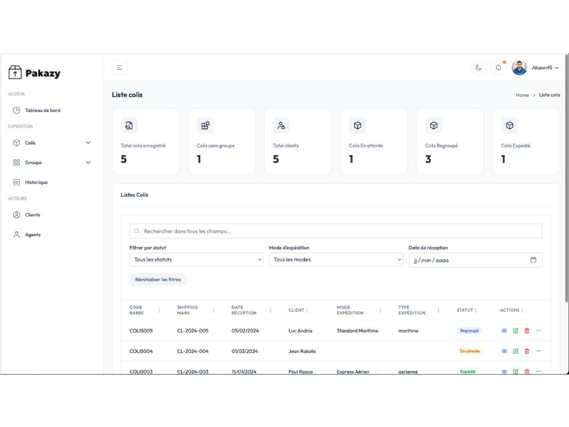The image size is (569, 427).
Task: Sort by Date Réception column
Action: pos(270,310)
